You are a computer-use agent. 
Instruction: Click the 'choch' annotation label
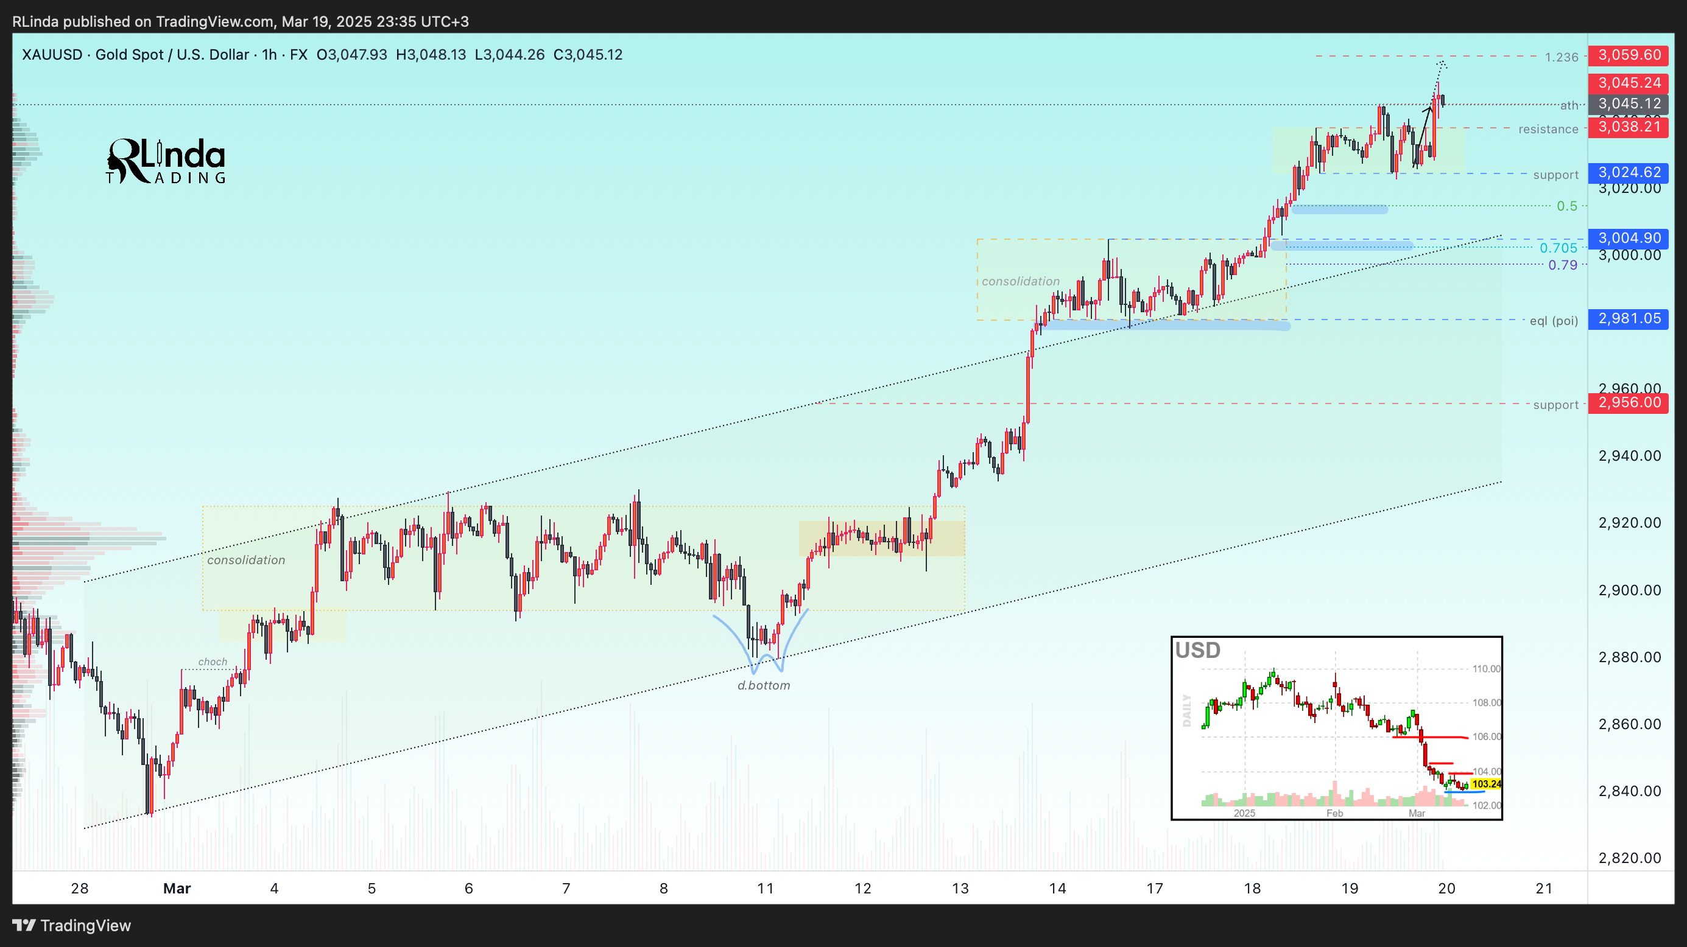(213, 662)
